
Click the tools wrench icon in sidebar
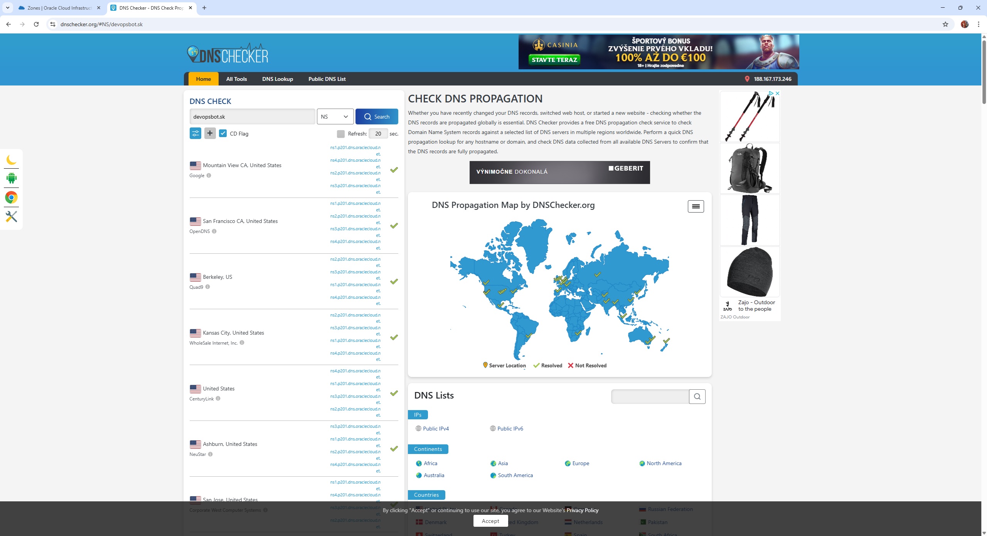click(11, 216)
